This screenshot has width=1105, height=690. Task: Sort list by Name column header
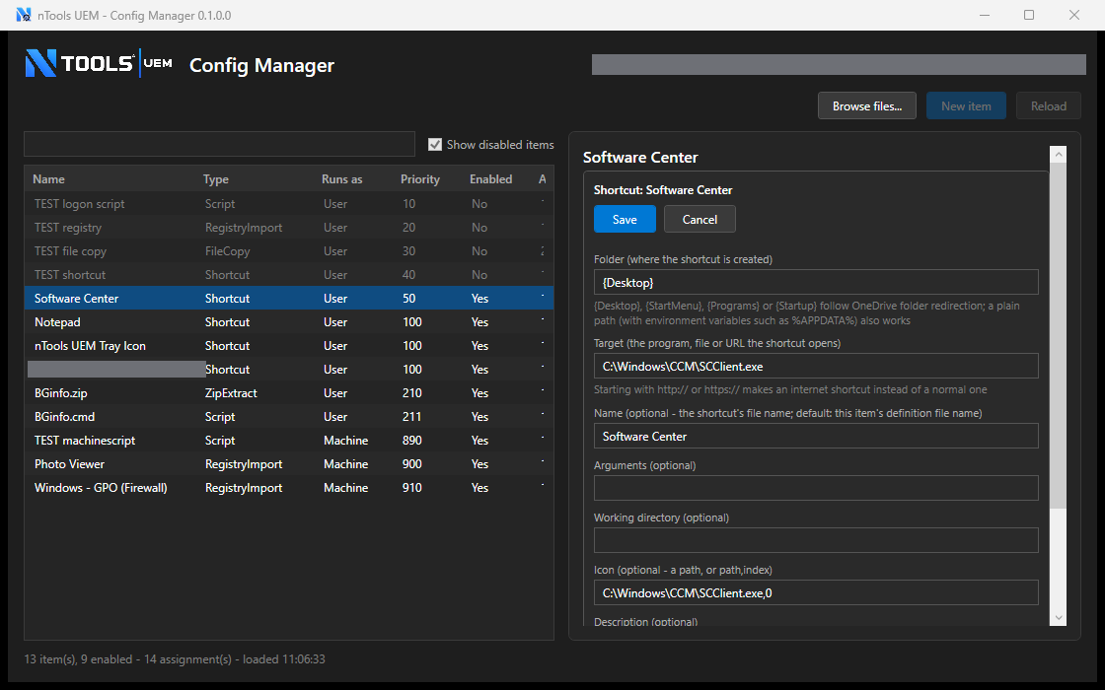48,178
